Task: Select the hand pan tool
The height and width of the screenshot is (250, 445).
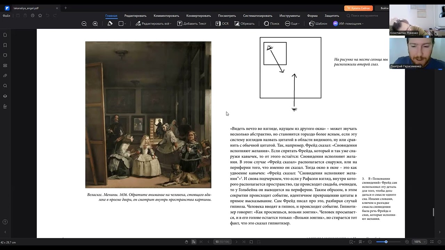Action: (186, 242)
